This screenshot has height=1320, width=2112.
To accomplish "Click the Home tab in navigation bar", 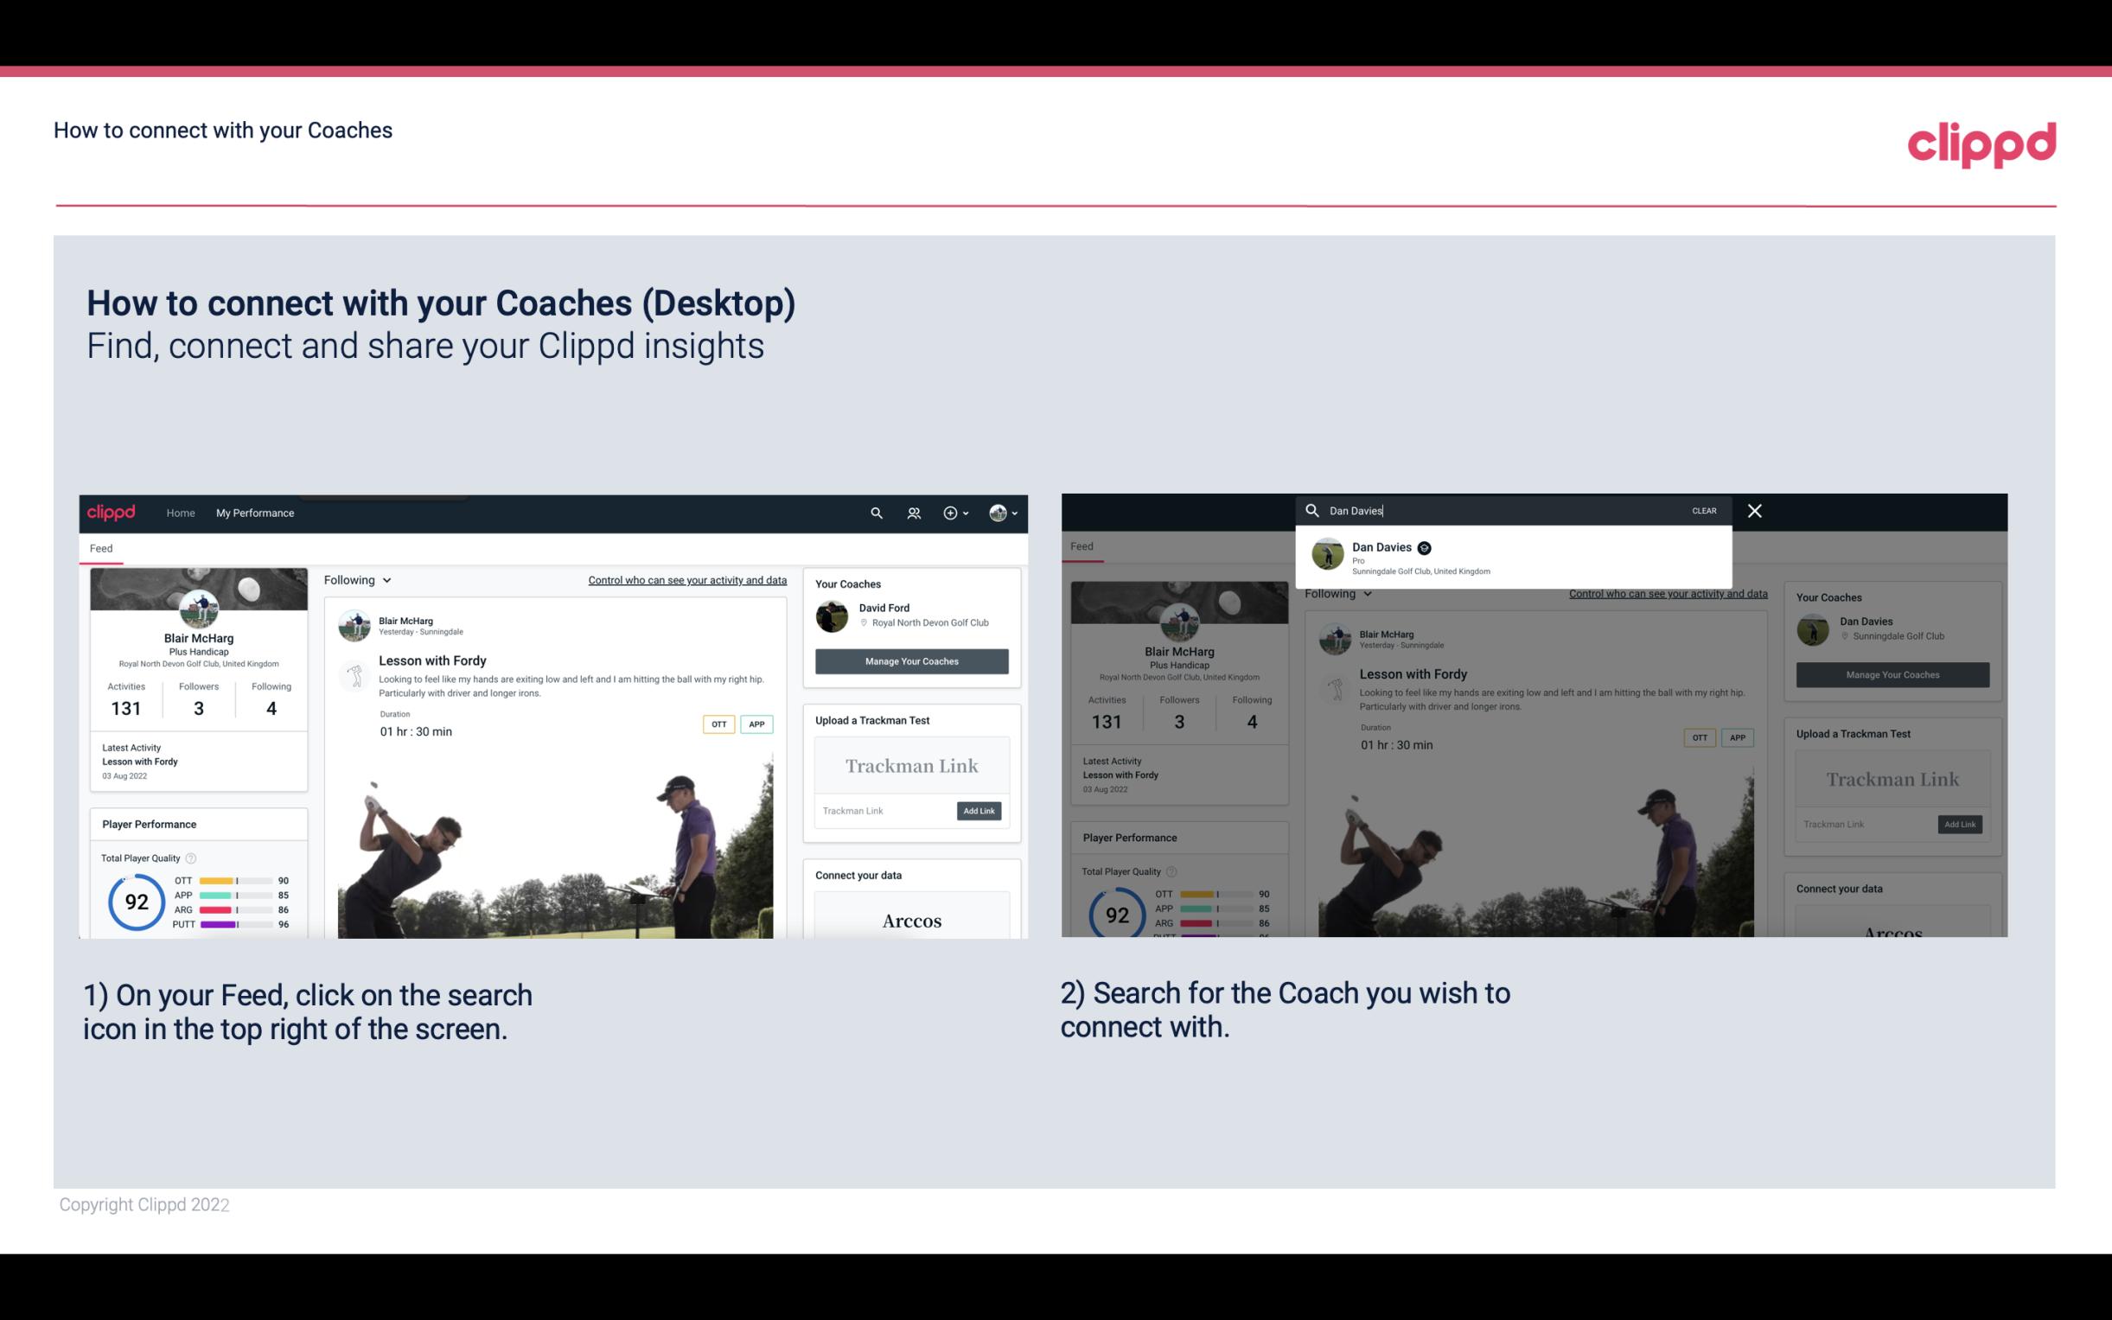I will [180, 513].
